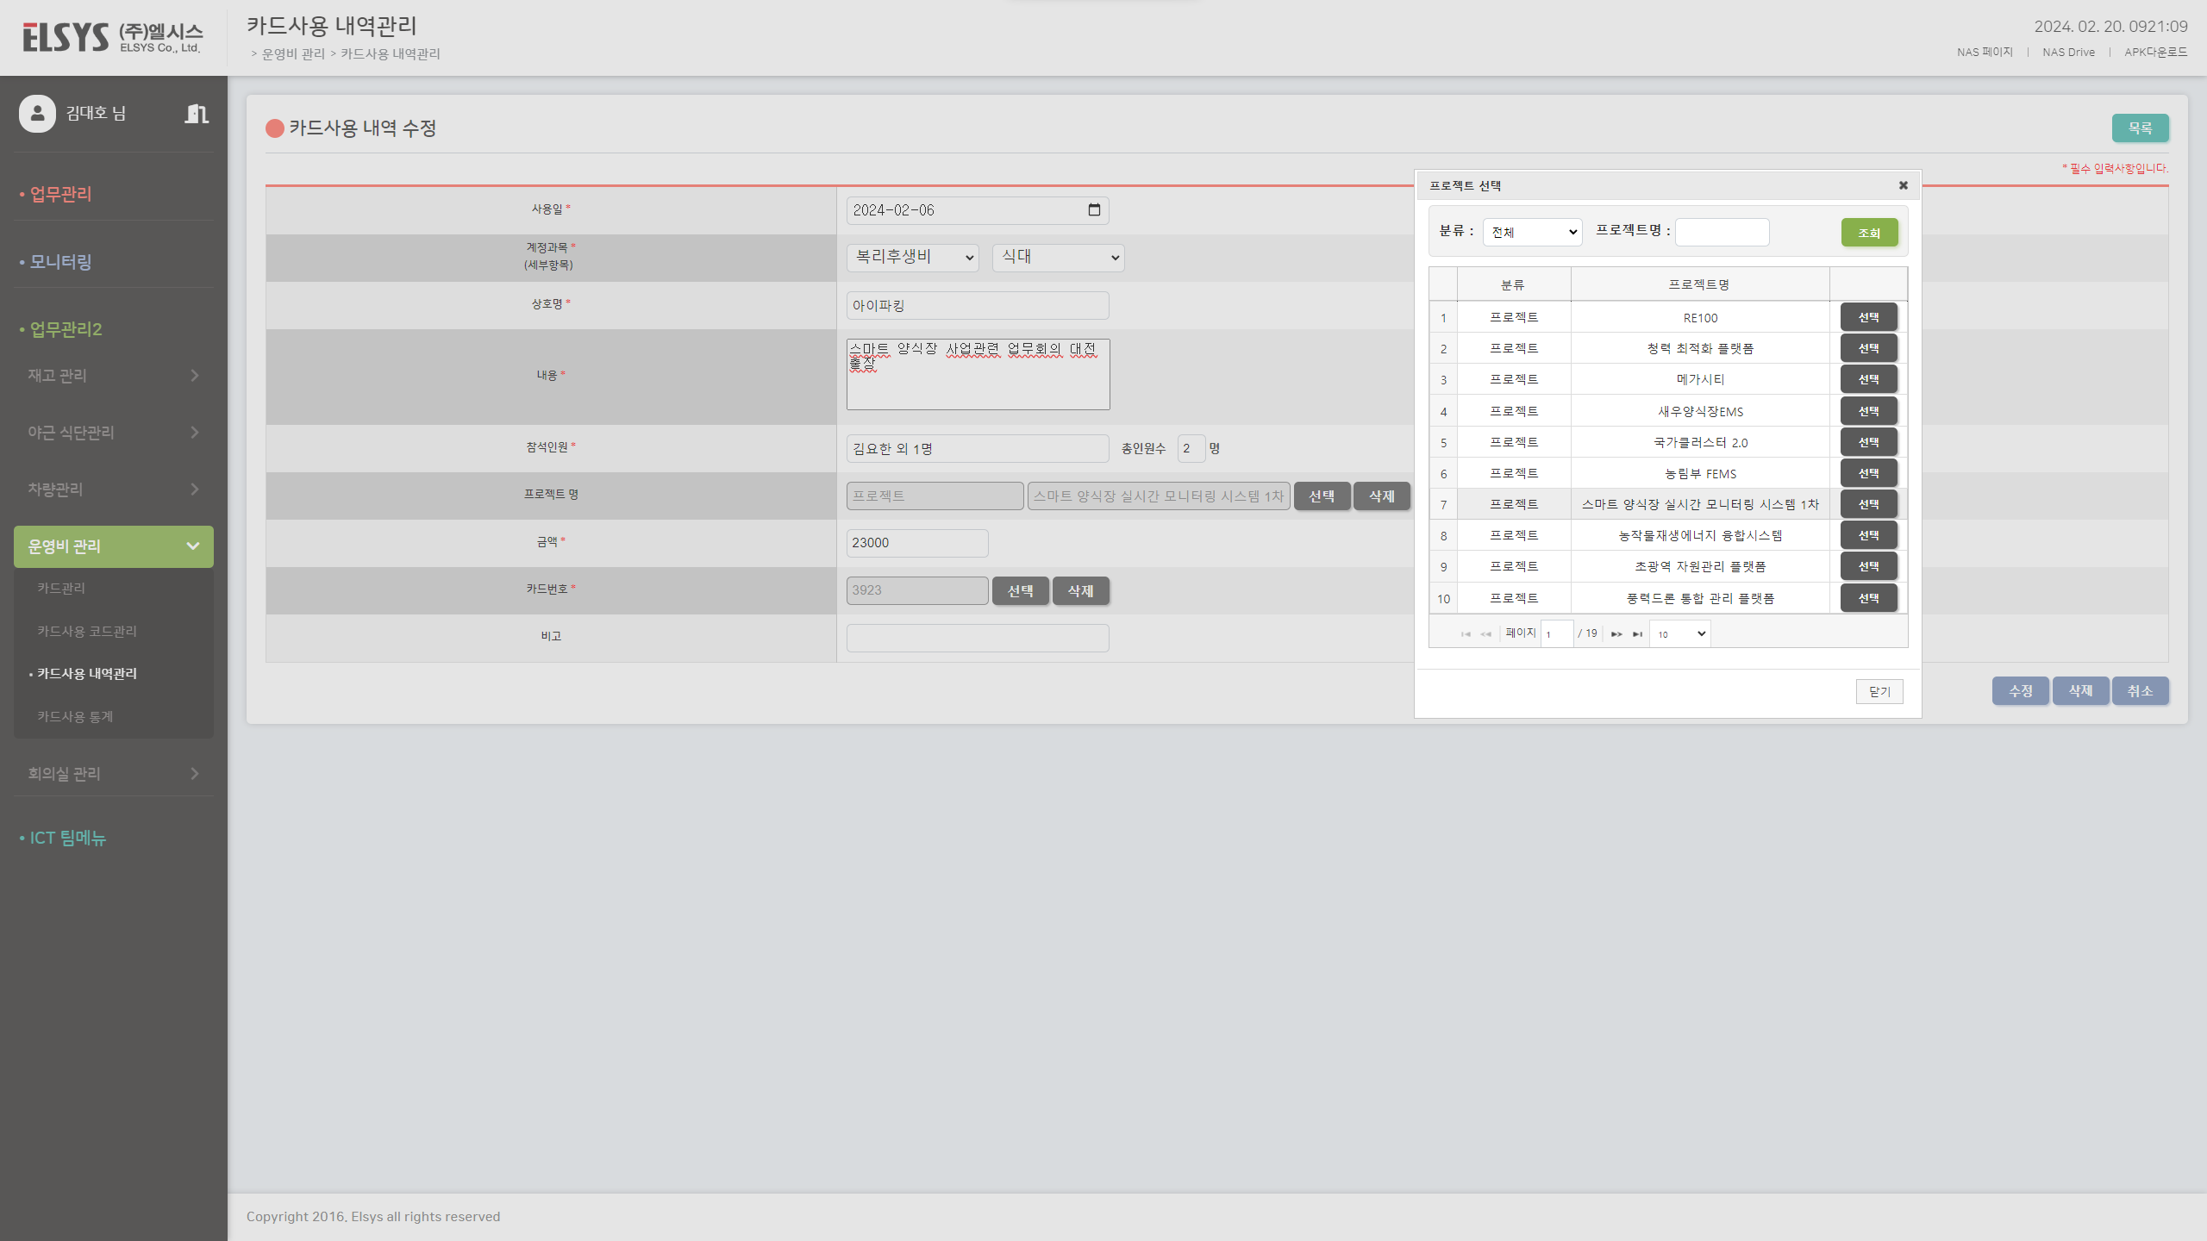This screenshot has width=2207, height=1241.
Task: Open the rows-per-page 10 dropdown
Action: coord(1679,634)
